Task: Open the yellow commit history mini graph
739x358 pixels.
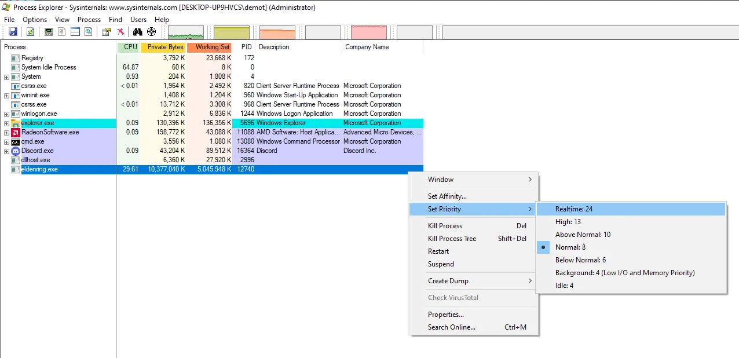Action: point(232,32)
